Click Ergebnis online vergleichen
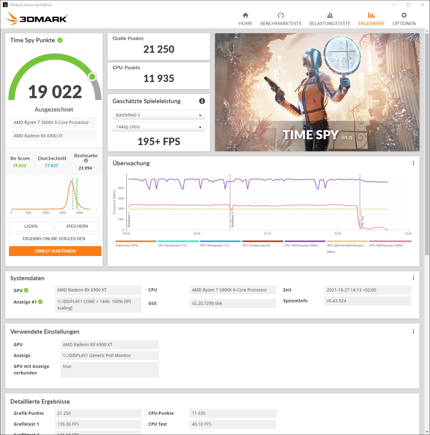Viewport: 430px width, 435px height. (54, 239)
